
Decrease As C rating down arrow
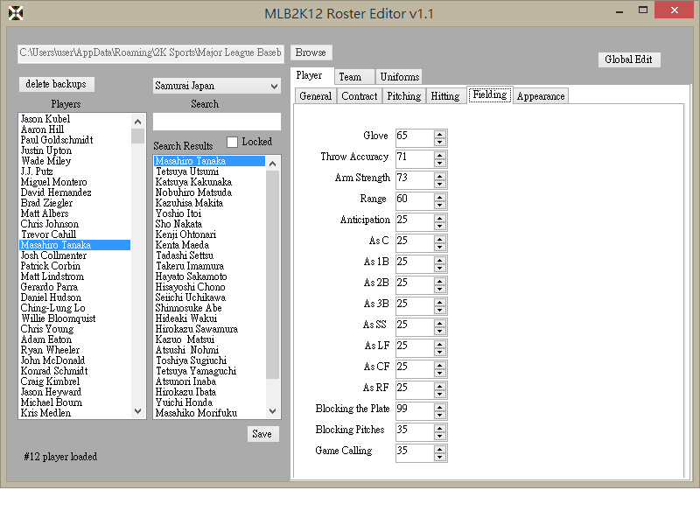(440, 247)
